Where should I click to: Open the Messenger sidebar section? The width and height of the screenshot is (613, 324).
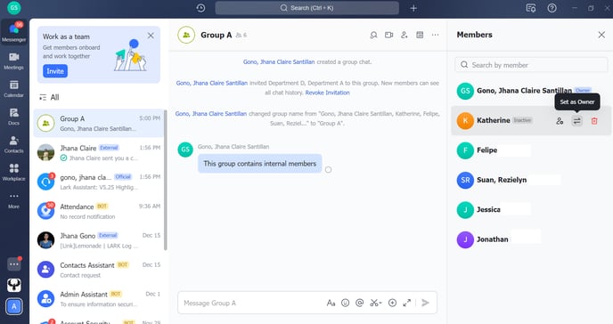[x=13, y=32]
